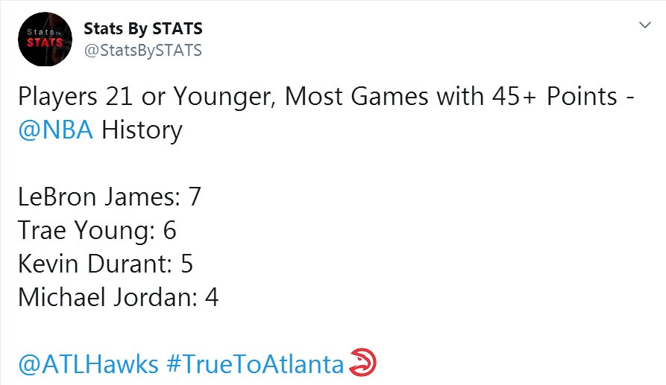Click the phrase Players 21 or Younger
Viewport: 666px width, 385px height.
pyautogui.click(x=145, y=97)
